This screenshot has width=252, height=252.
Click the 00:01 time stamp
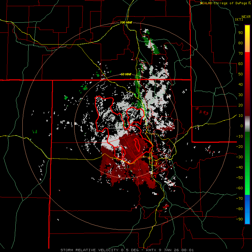click(188, 250)
